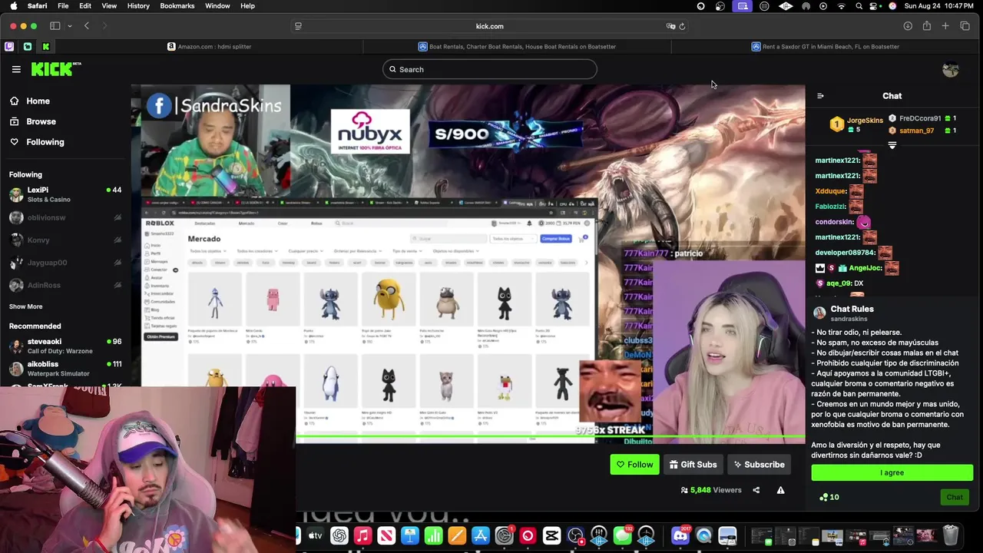
Task: Open Spotlight search in menu bar
Action: tap(859, 5)
